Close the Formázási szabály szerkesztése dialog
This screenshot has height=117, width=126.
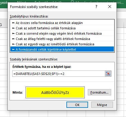point(110,7)
